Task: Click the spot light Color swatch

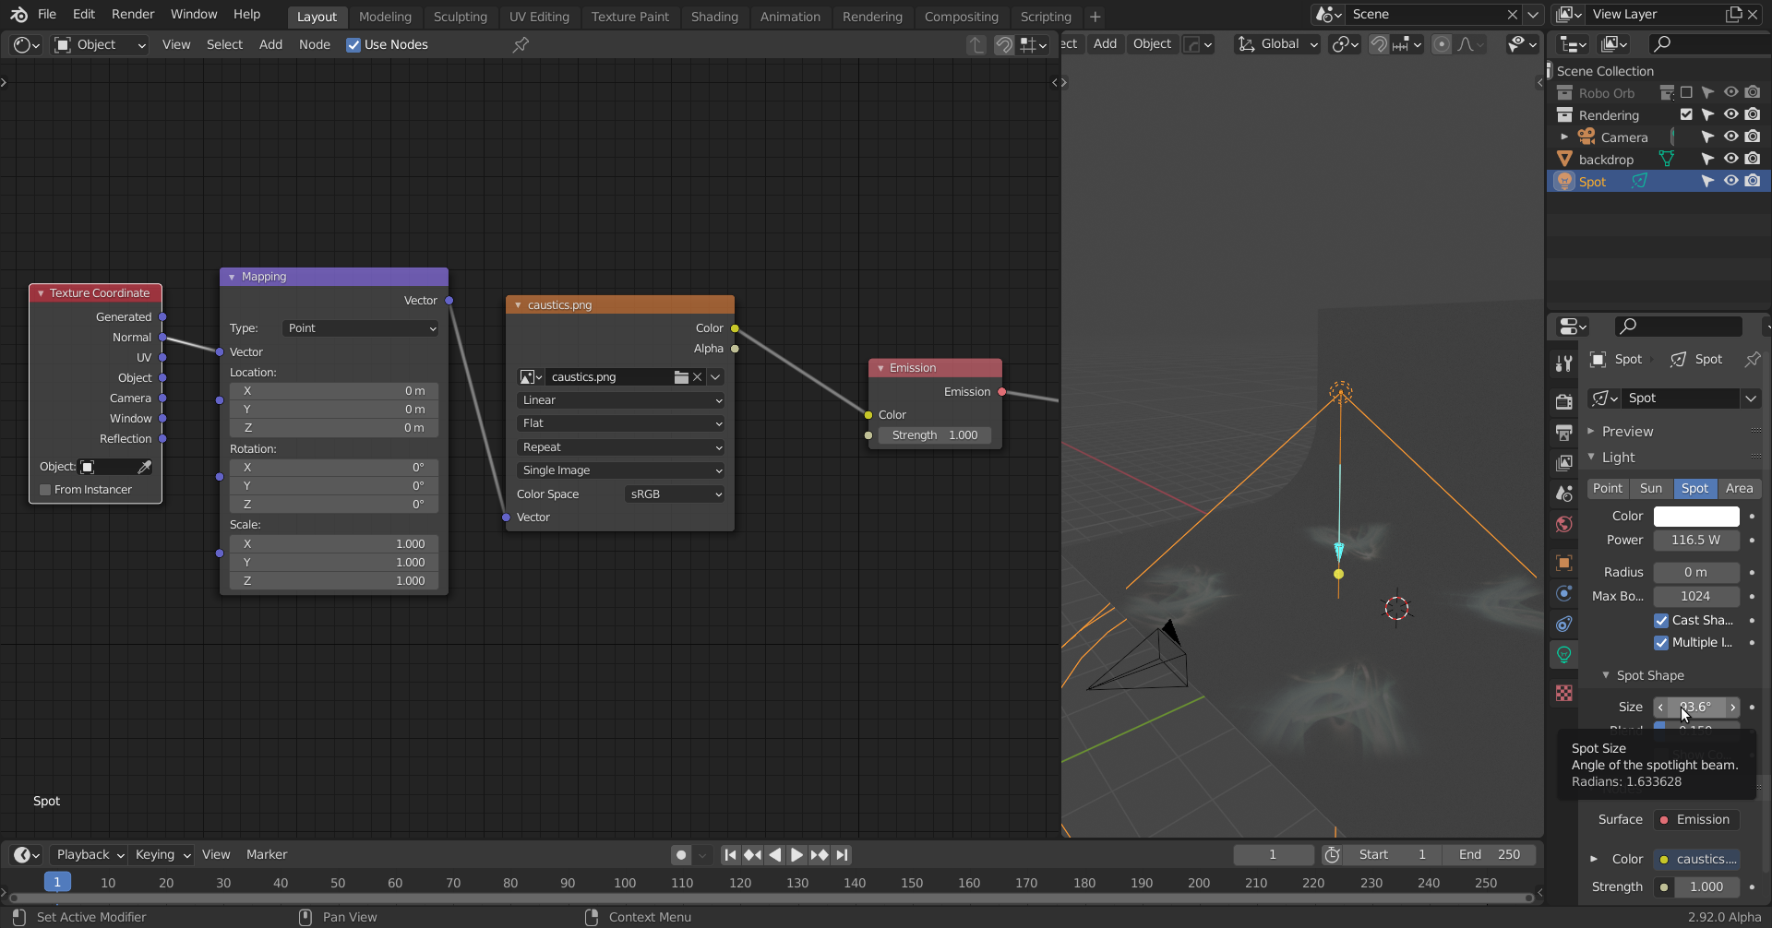Action: (x=1696, y=516)
